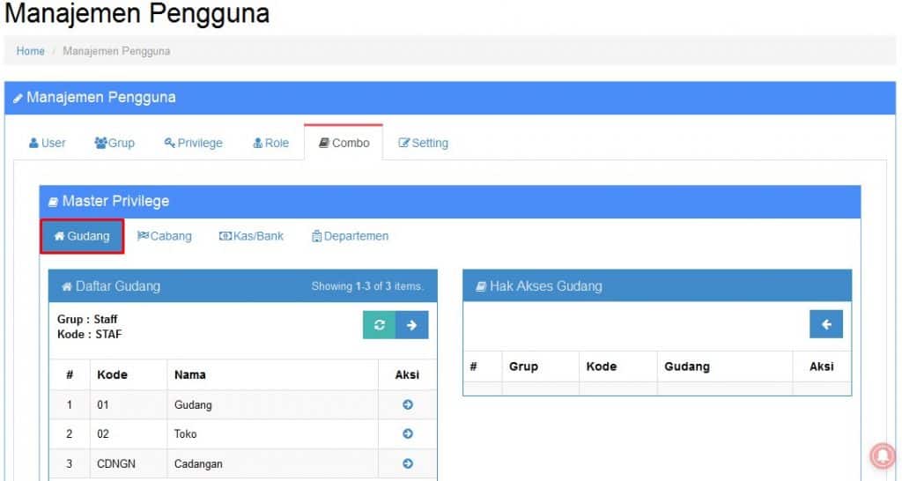902x481 pixels.
Task: Open the Privilege tab
Action: [193, 143]
